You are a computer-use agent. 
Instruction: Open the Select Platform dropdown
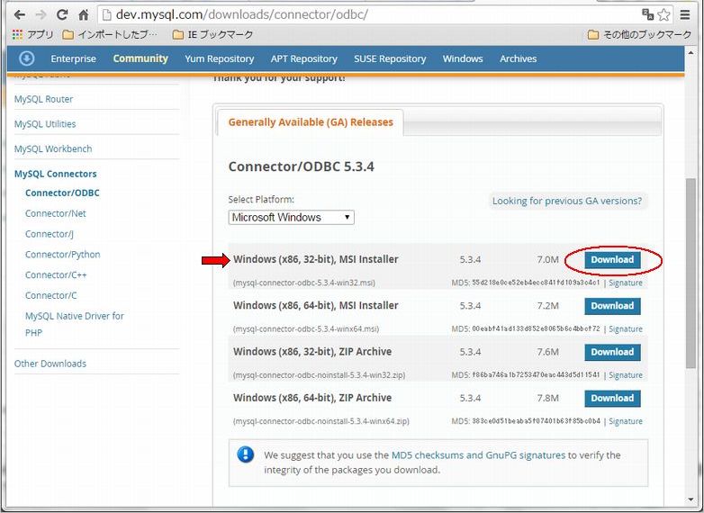tap(291, 217)
